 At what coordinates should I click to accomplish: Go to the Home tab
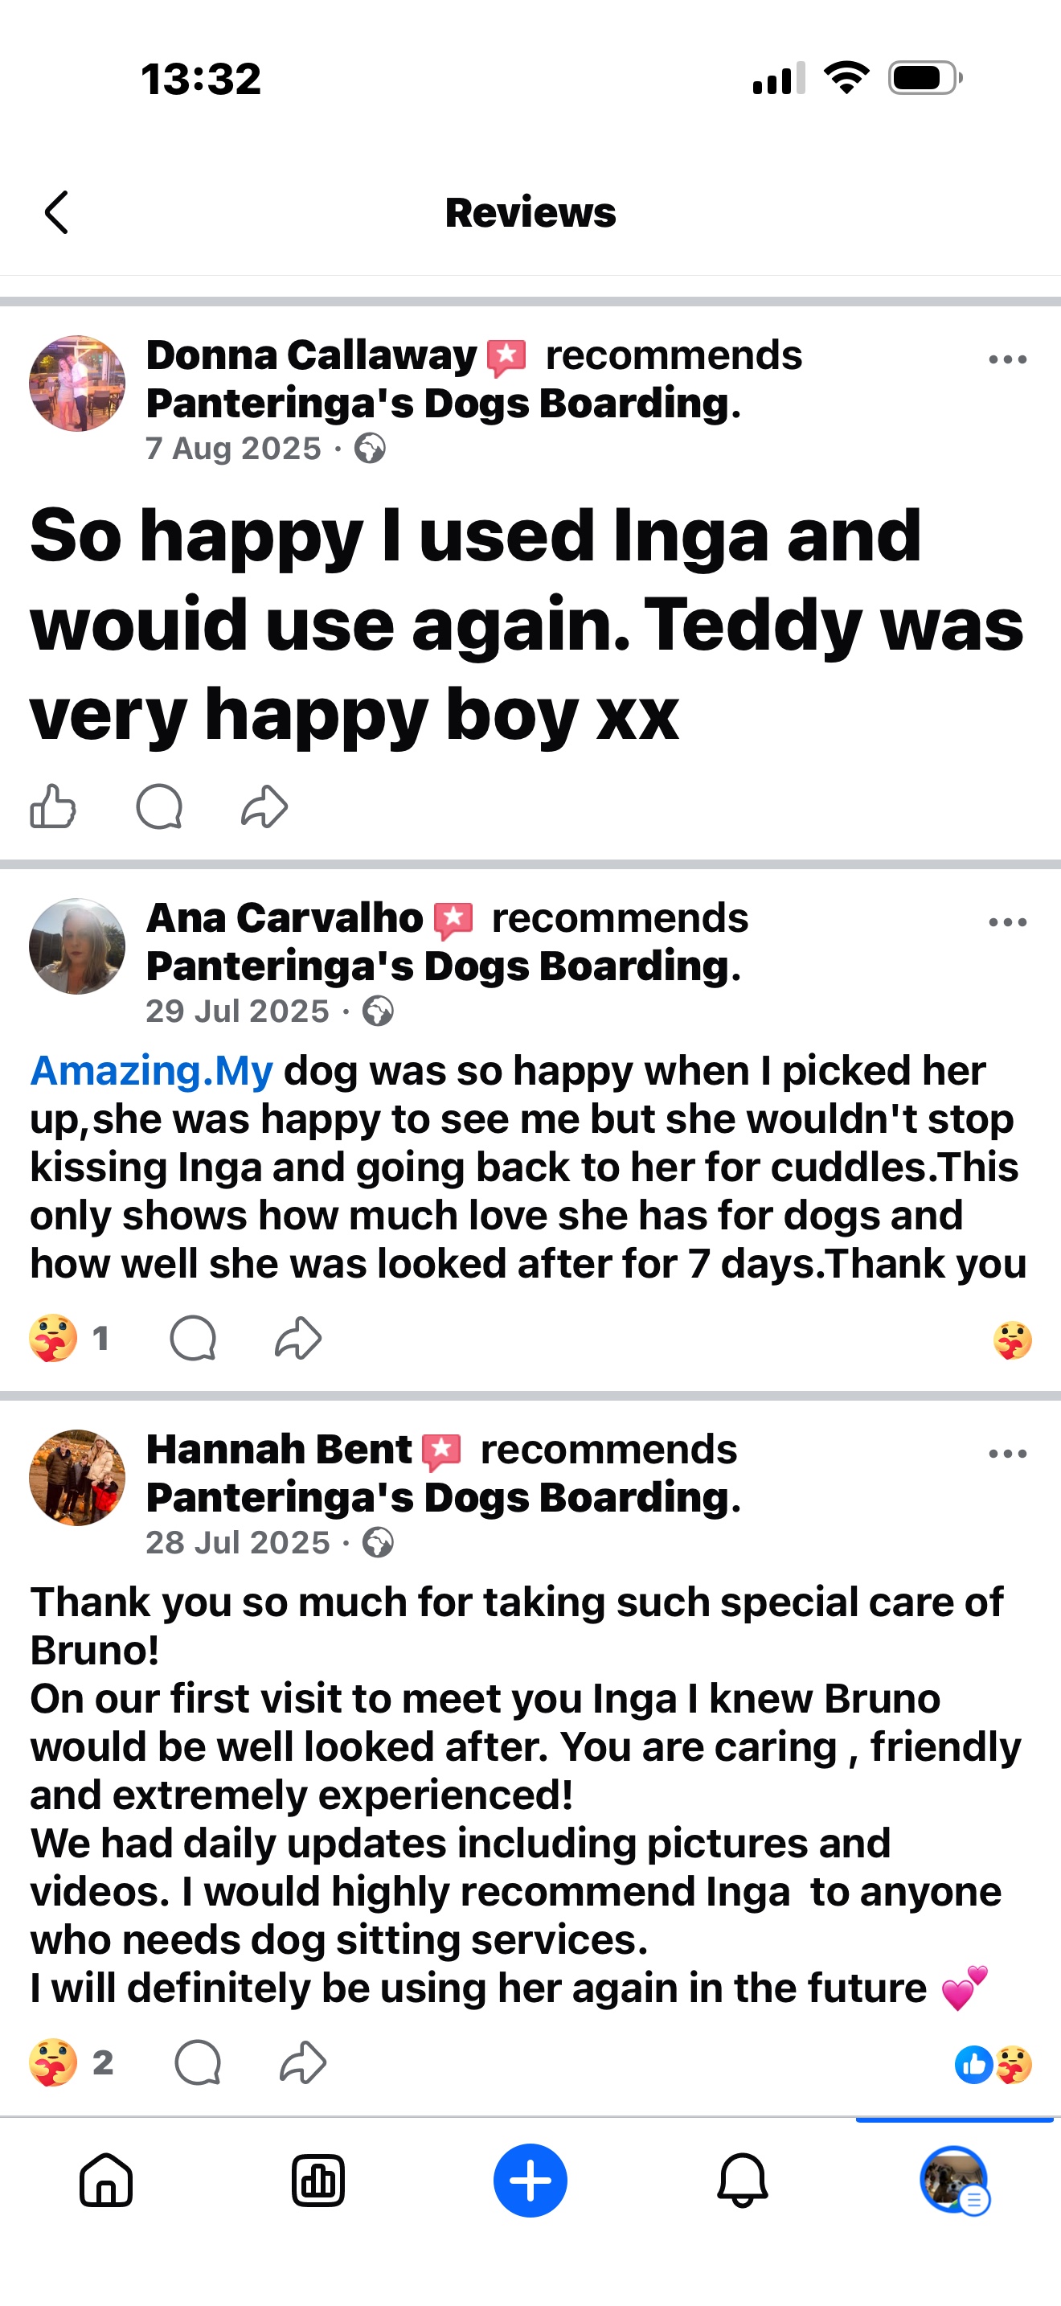tap(106, 2181)
